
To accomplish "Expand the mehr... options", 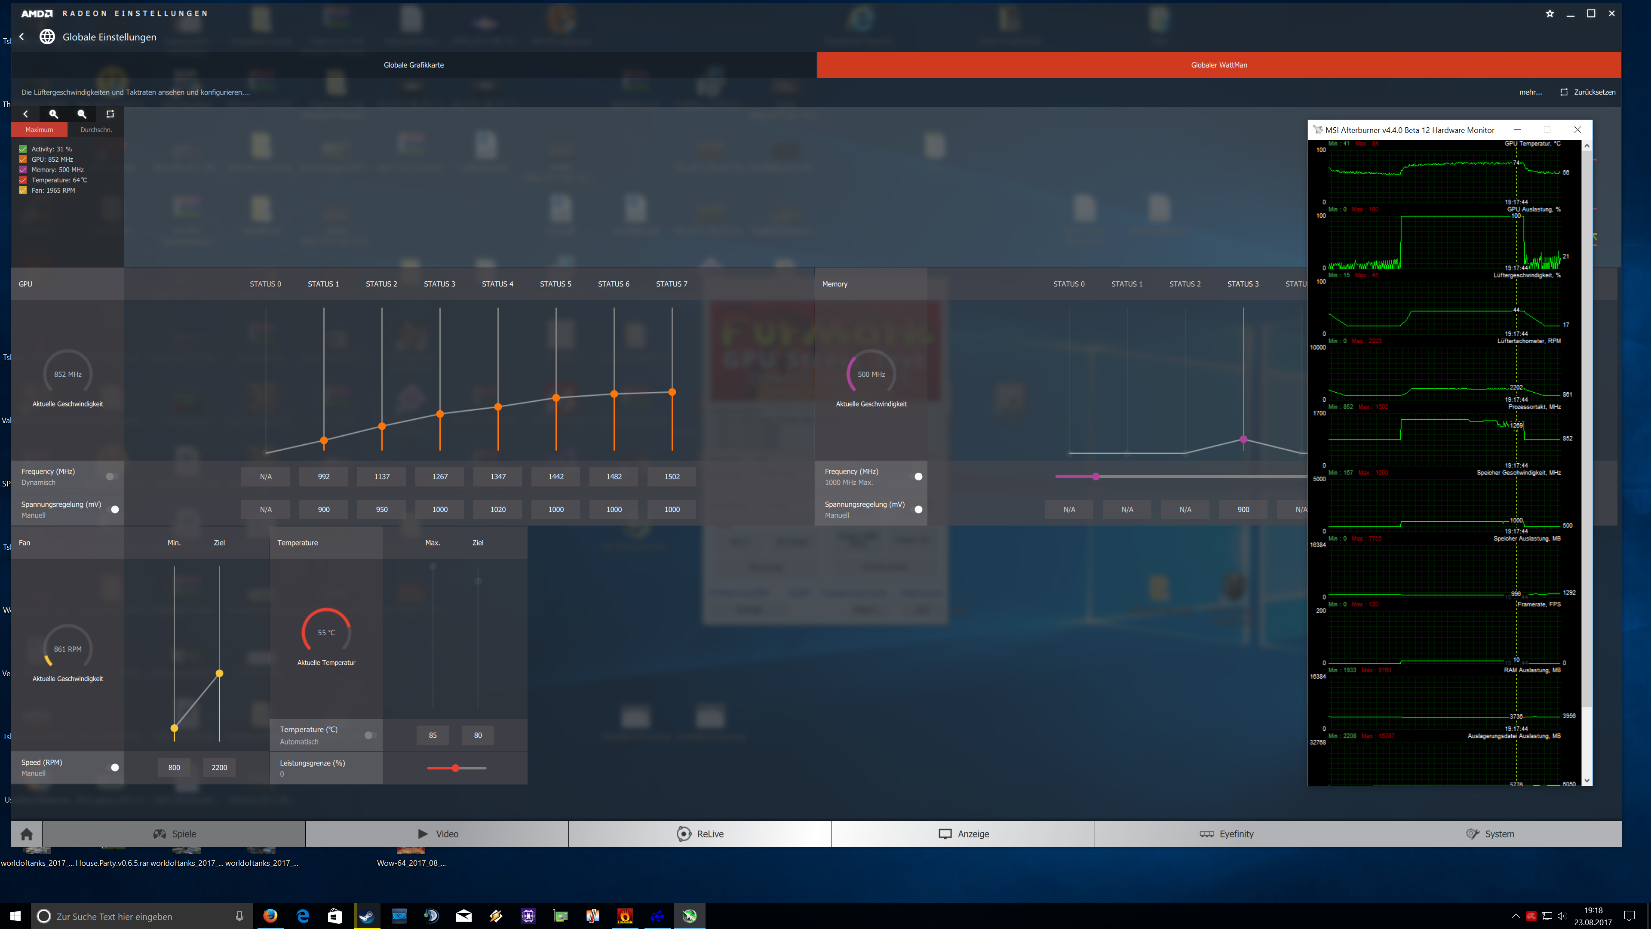I will (x=1530, y=92).
